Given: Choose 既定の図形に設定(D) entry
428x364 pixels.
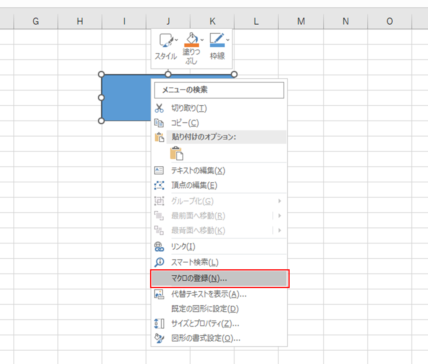Looking at the screenshot, I should (219, 309).
